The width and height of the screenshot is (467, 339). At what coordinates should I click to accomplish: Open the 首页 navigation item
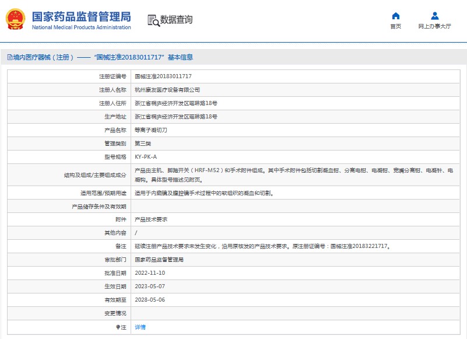click(395, 26)
